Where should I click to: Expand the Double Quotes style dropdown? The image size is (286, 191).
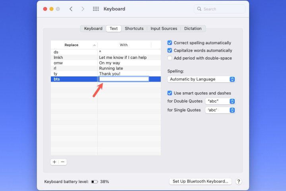point(220,101)
